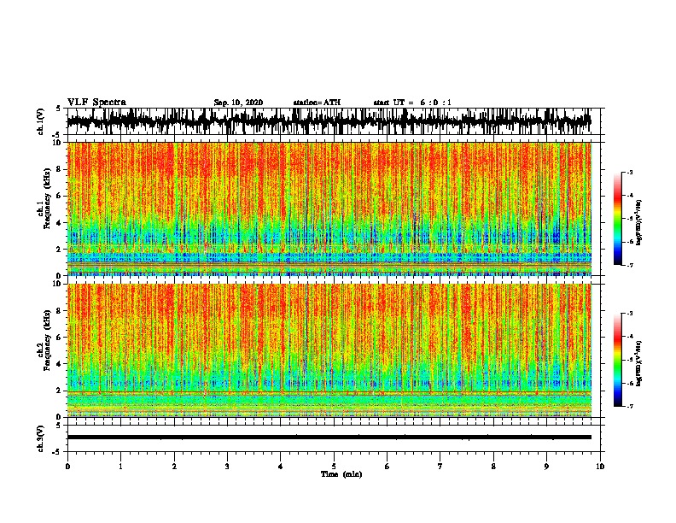Click the ch.1 spectrogram panel
The image size is (676, 523).
pos(329,209)
